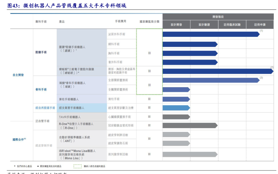Click footnote marker (3) near 全膝關節置換術 bar
Screen dimensions: 278x174
[x=261, y=78]
